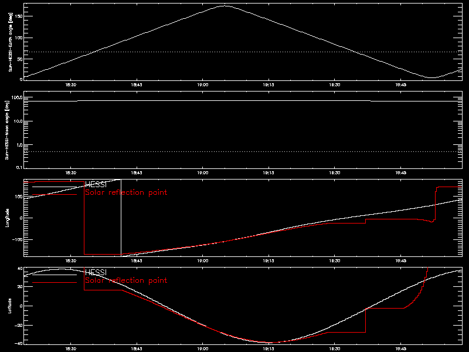The image size is (469, 352).
Task: Click the 19:45 time label under Earth angle plot
Action: click(x=401, y=84)
